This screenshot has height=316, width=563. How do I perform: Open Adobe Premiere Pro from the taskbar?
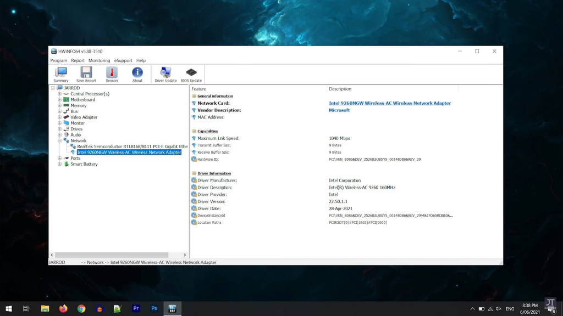click(136, 308)
